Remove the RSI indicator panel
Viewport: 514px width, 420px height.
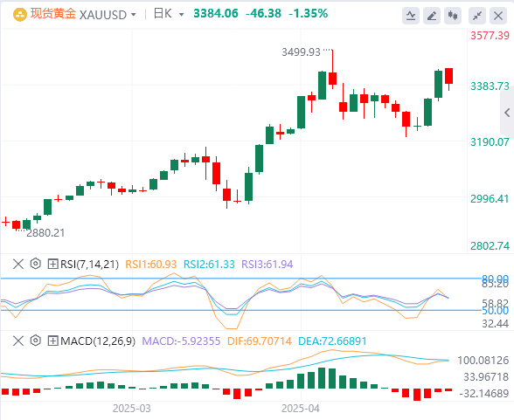click(x=18, y=264)
